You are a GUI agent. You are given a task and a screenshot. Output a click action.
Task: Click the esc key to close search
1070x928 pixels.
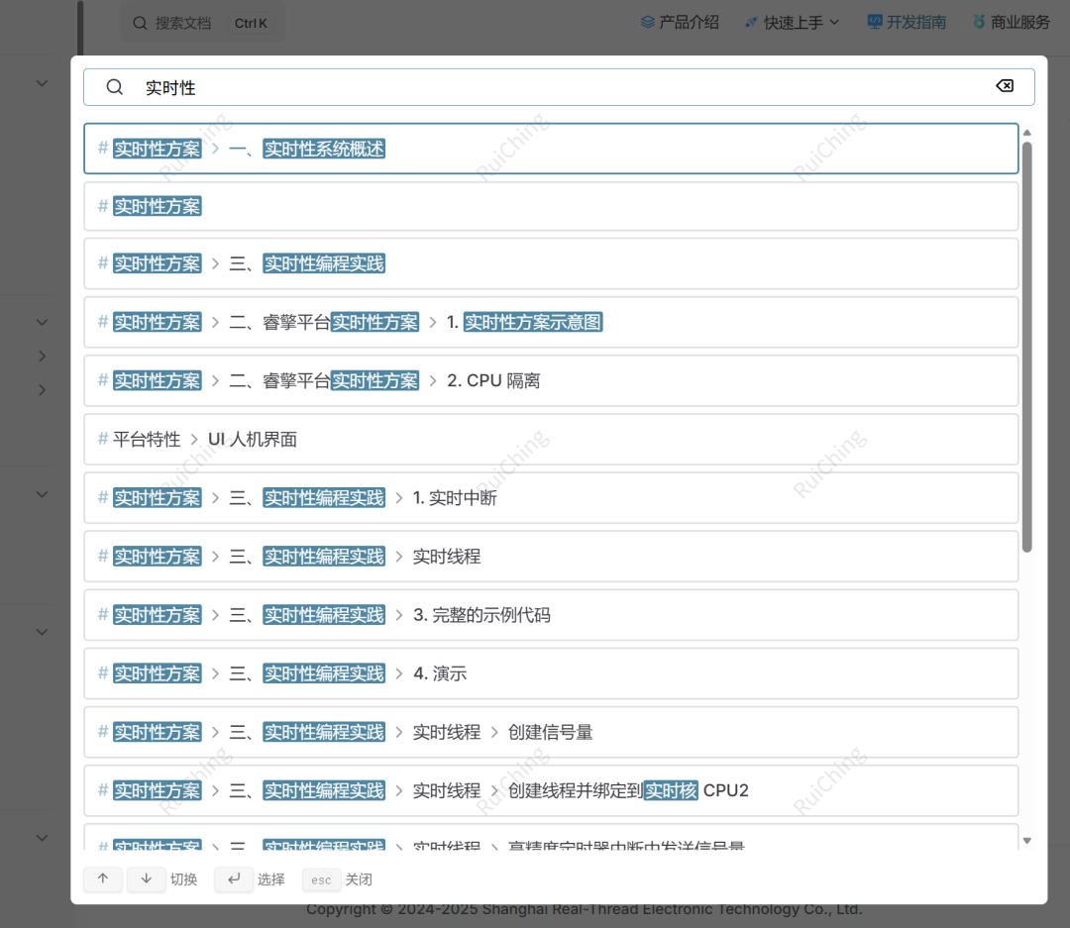(x=321, y=879)
